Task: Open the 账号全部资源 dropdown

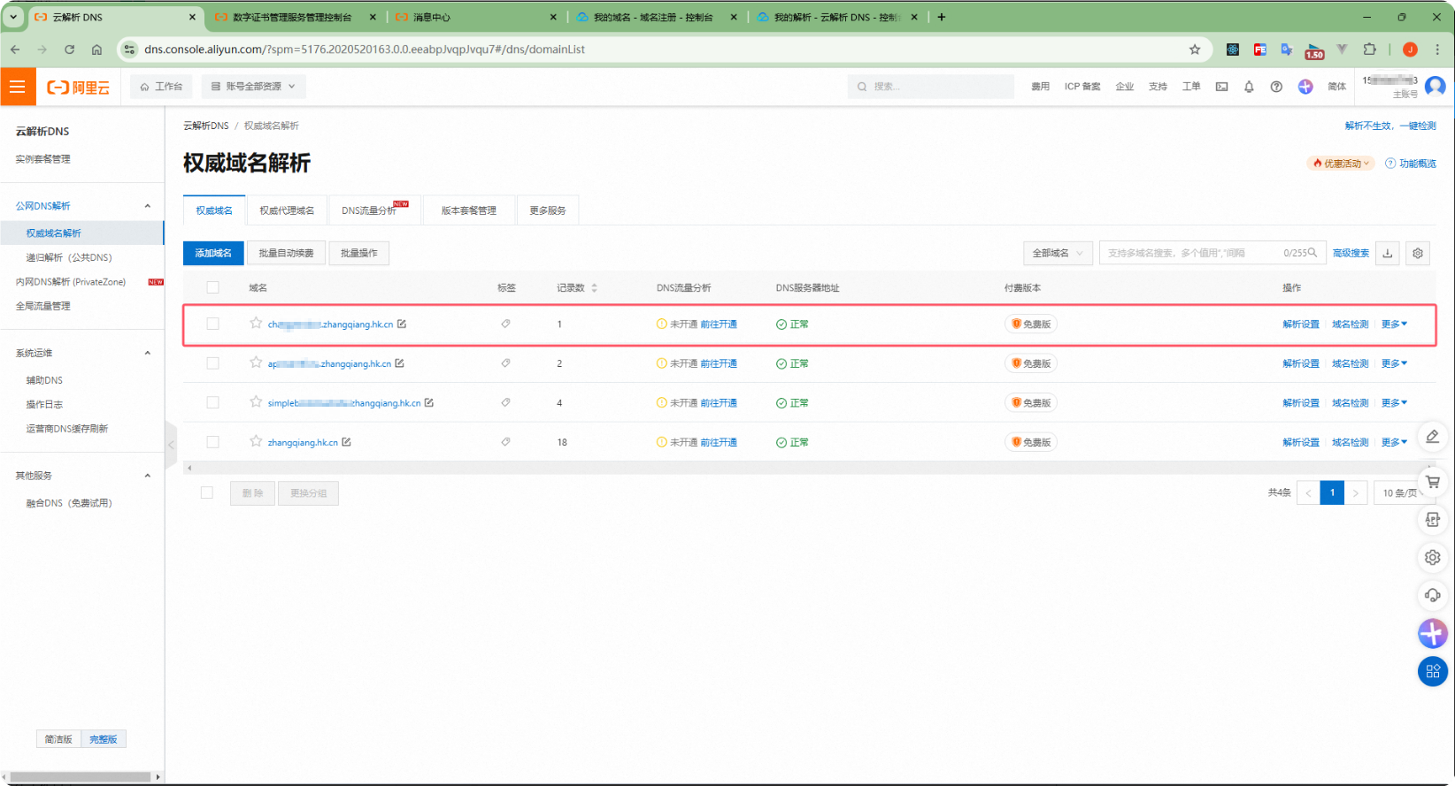Action: (x=253, y=87)
